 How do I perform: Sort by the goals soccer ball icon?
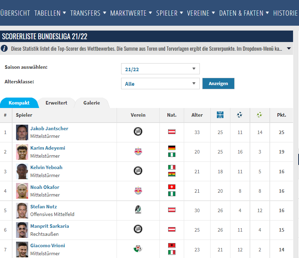(239, 115)
